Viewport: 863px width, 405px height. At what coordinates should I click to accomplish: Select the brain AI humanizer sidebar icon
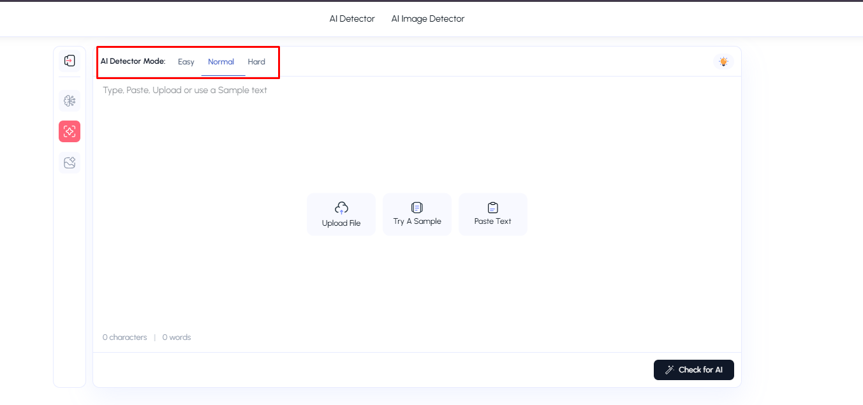click(x=70, y=100)
